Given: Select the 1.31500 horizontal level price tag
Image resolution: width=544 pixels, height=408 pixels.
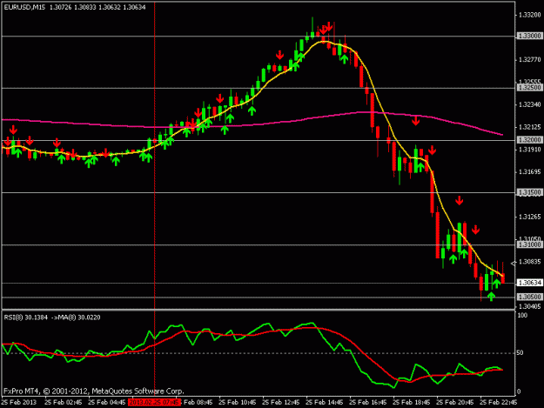Looking at the screenshot, I should (529, 192).
